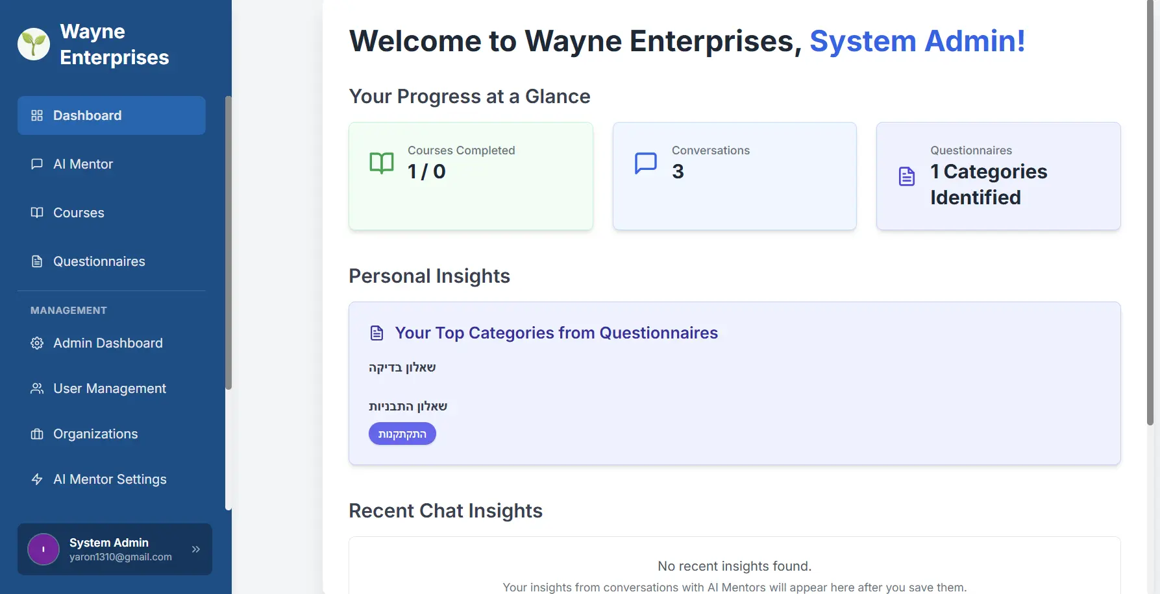Click the Dashboard grid icon in sidebar
This screenshot has width=1160, height=594.
[37, 115]
